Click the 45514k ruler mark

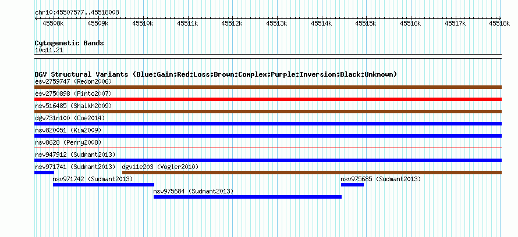[x=321, y=23]
